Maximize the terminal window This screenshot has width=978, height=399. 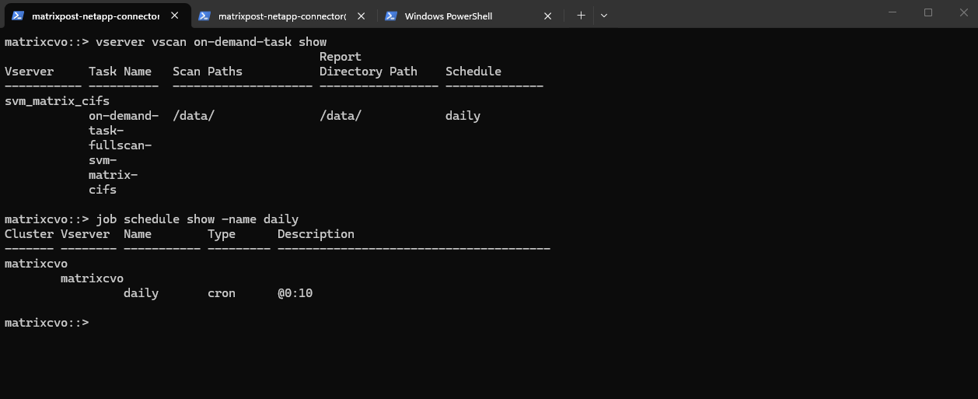(928, 12)
